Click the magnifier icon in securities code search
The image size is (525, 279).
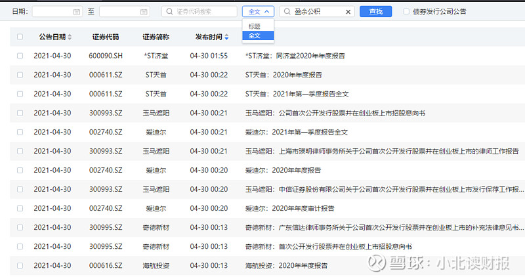pyautogui.click(x=170, y=12)
